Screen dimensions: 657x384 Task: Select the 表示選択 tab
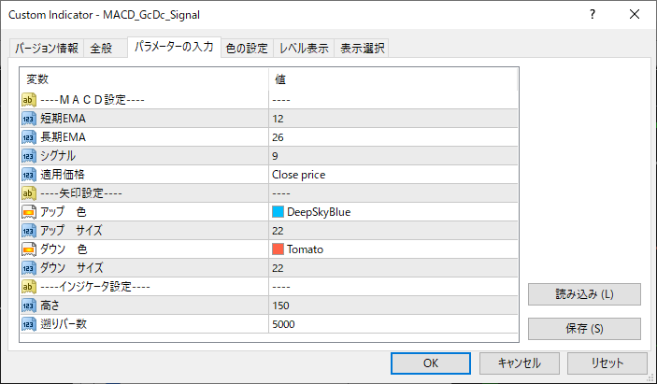(362, 49)
